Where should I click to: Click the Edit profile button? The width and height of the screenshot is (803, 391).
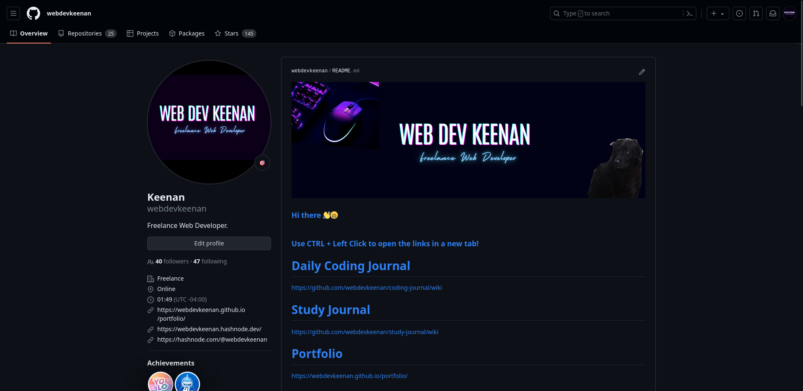pyautogui.click(x=209, y=243)
